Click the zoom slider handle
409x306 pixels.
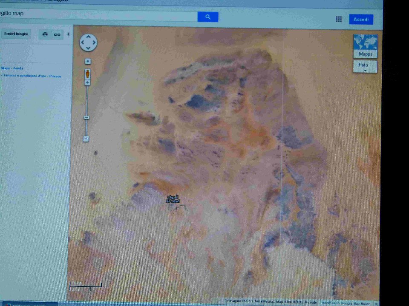86,118
